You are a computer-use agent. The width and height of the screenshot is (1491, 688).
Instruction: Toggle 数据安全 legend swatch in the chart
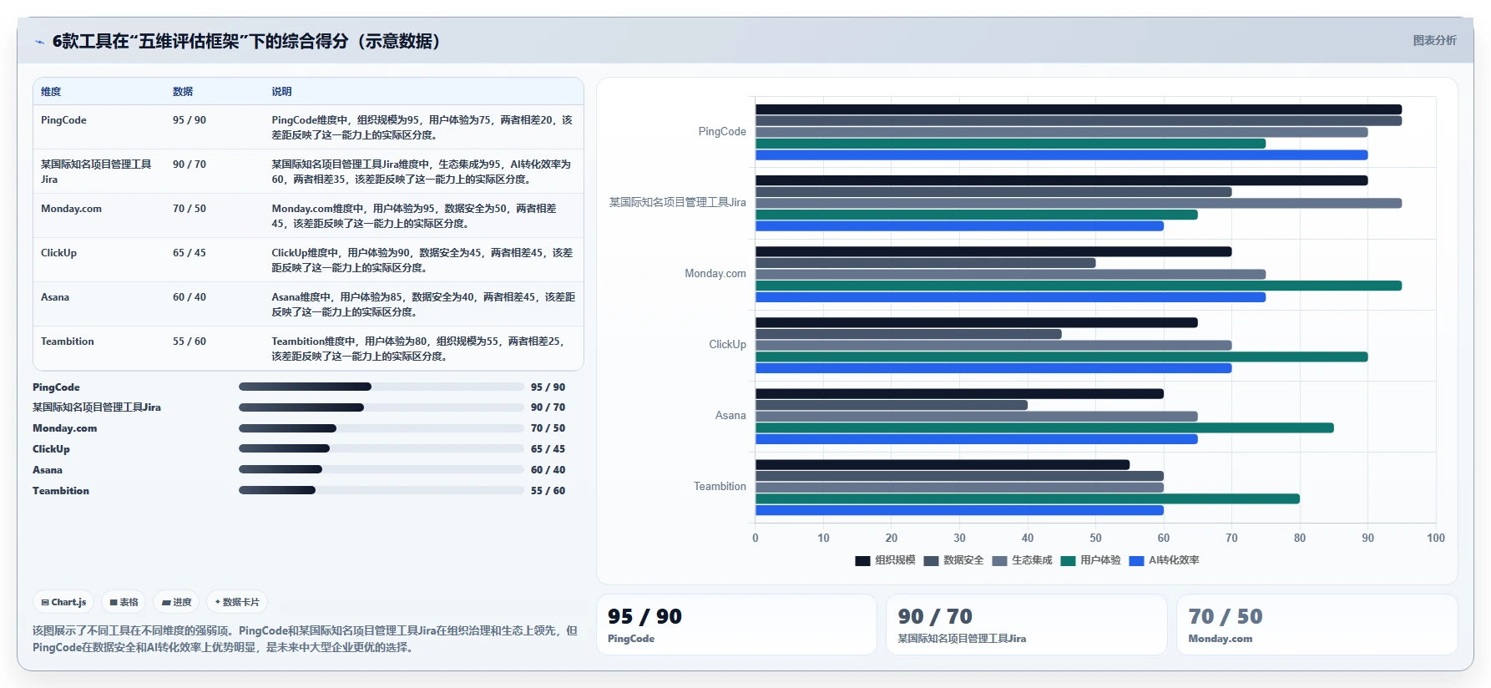(x=931, y=560)
